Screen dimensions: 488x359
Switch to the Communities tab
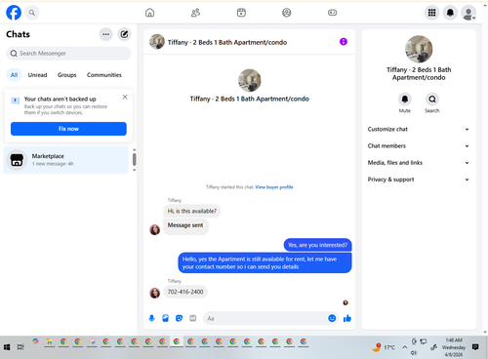[104, 75]
